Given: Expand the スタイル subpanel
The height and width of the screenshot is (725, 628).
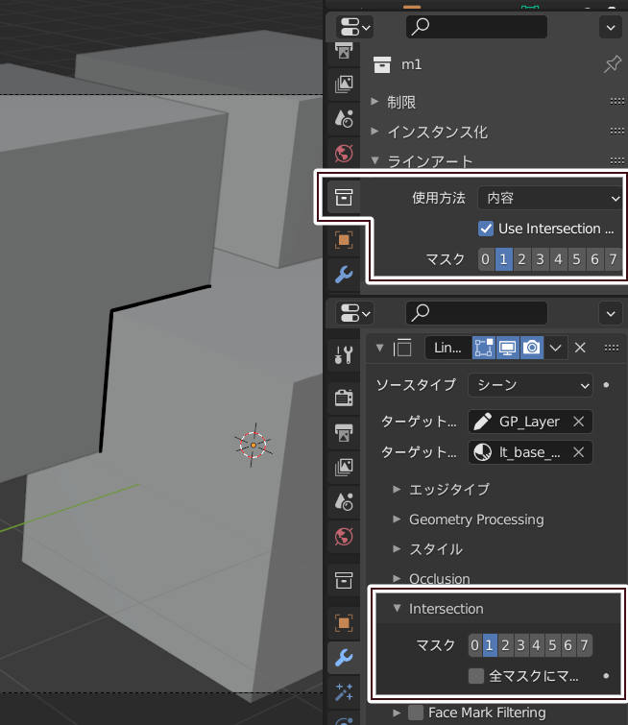Looking at the screenshot, I should (x=397, y=549).
